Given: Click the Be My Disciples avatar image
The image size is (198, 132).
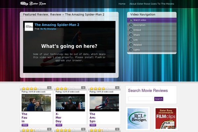Looking at the screenshot, I should tap(29, 27).
